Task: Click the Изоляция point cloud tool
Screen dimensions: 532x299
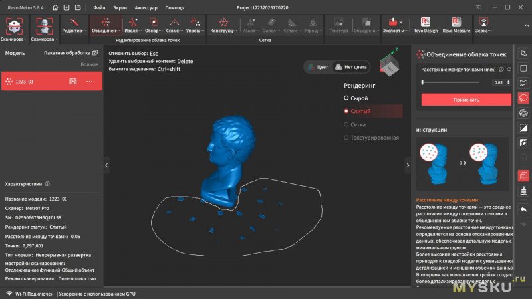Action: coord(134,26)
